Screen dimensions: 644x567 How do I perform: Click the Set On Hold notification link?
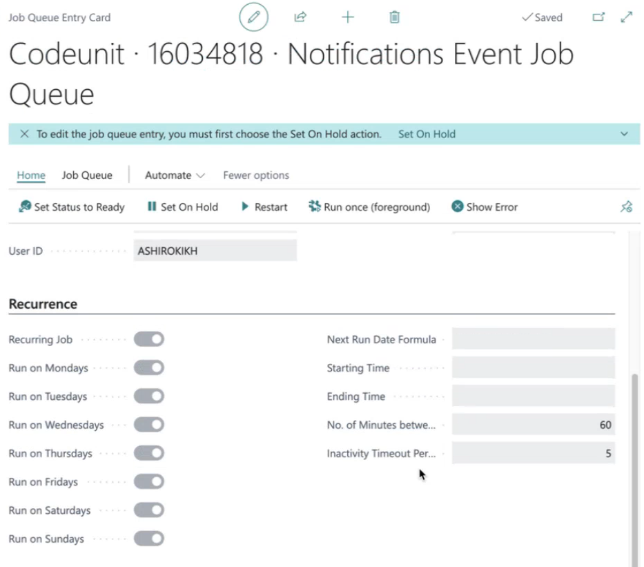click(427, 134)
